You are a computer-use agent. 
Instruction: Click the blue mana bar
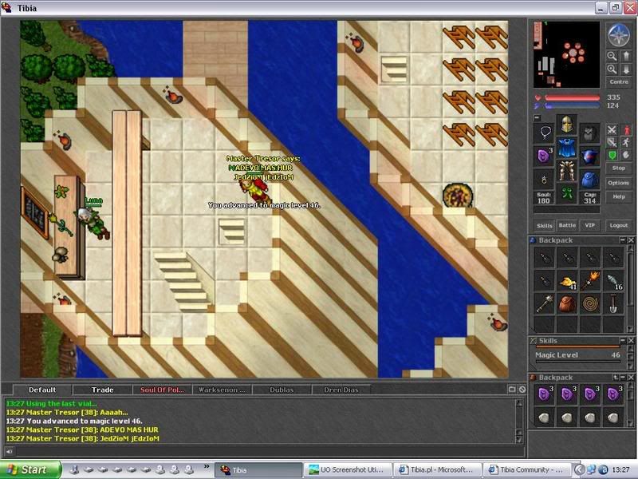(572, 106)
